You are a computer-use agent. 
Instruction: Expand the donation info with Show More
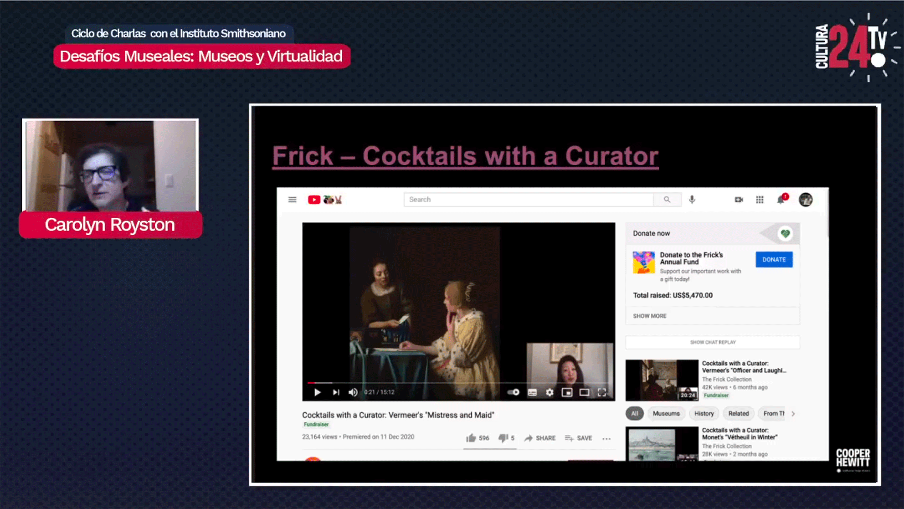649,316
